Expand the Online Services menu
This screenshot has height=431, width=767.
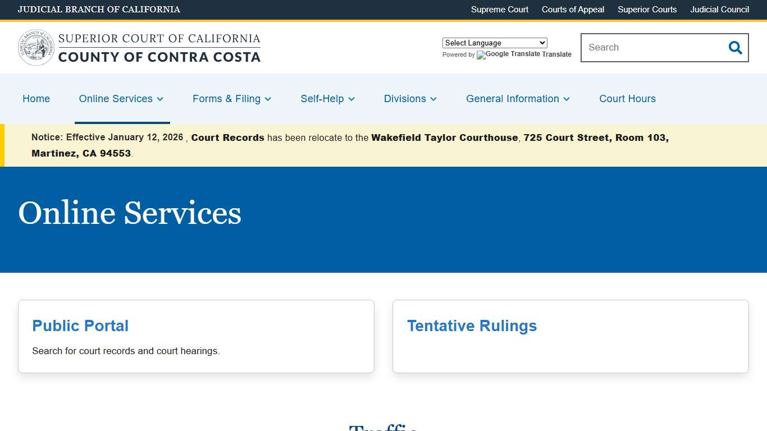point(121,99)
